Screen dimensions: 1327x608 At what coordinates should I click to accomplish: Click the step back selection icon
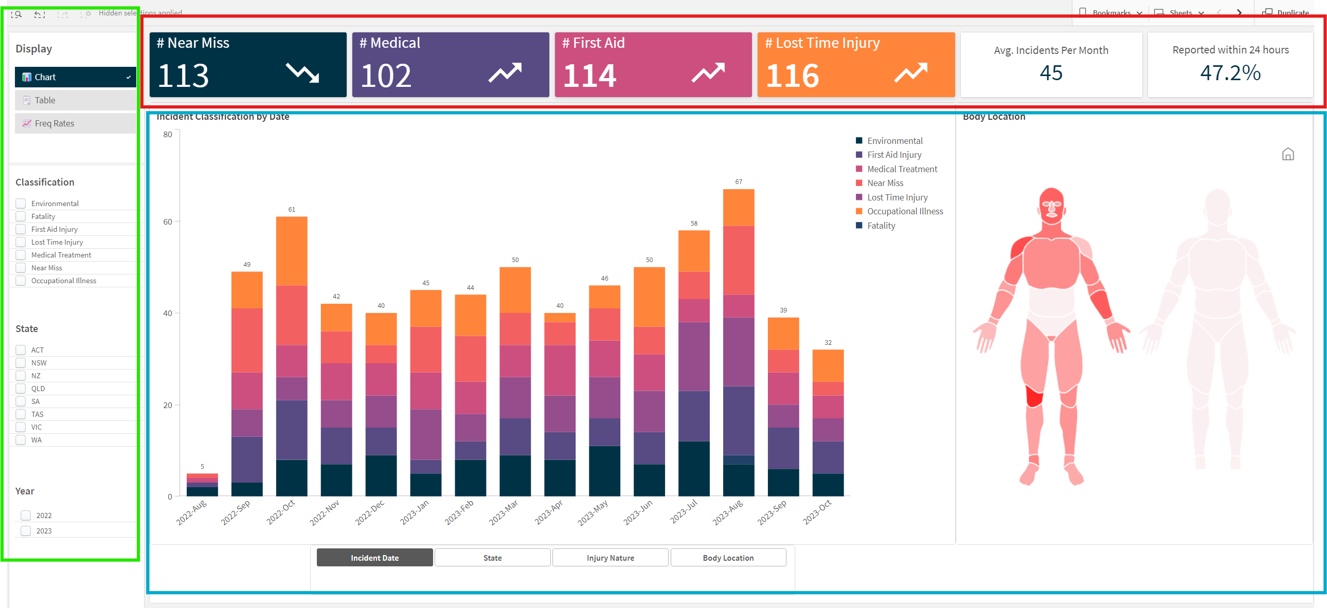(x=40, y=14)
